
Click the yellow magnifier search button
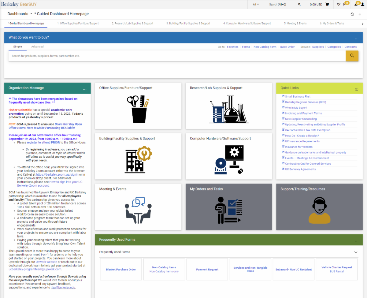tap(352, 56)
